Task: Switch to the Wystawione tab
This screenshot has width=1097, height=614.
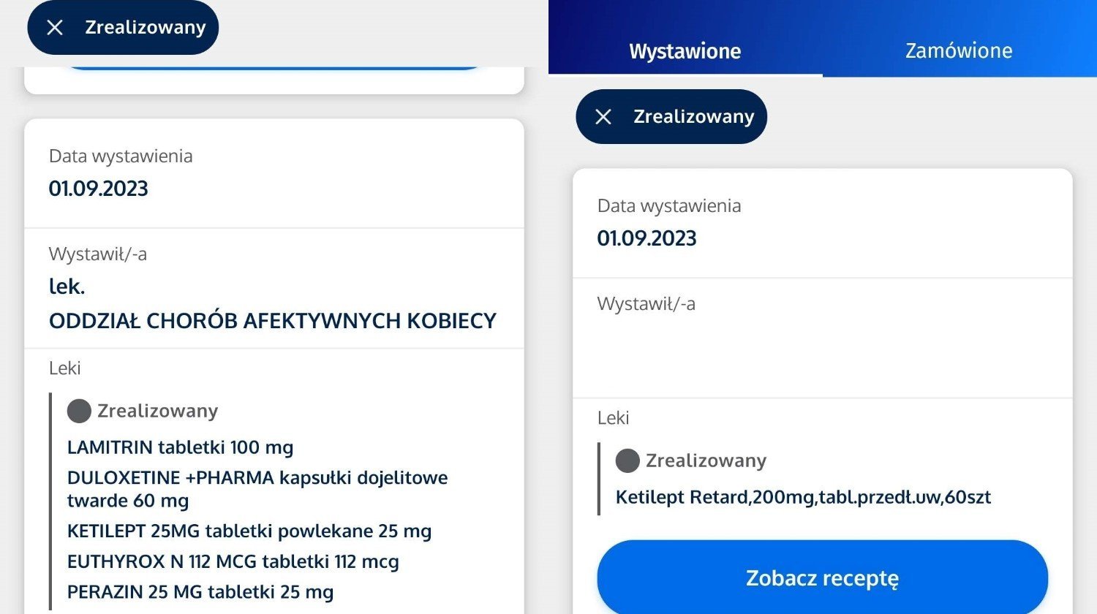Action: pos(685,50)
